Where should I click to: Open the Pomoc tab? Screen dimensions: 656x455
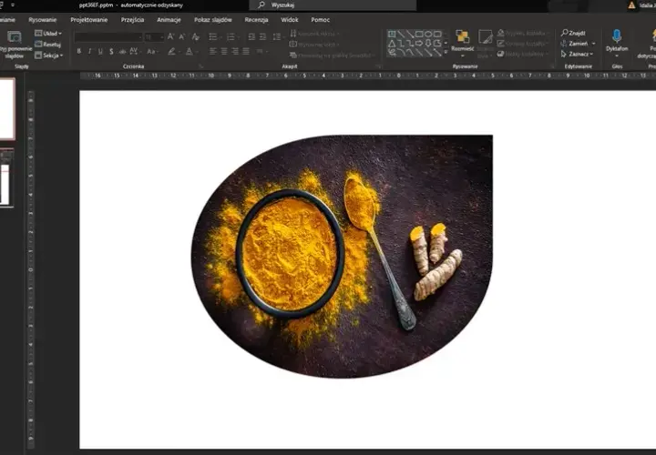pos(320,20)
